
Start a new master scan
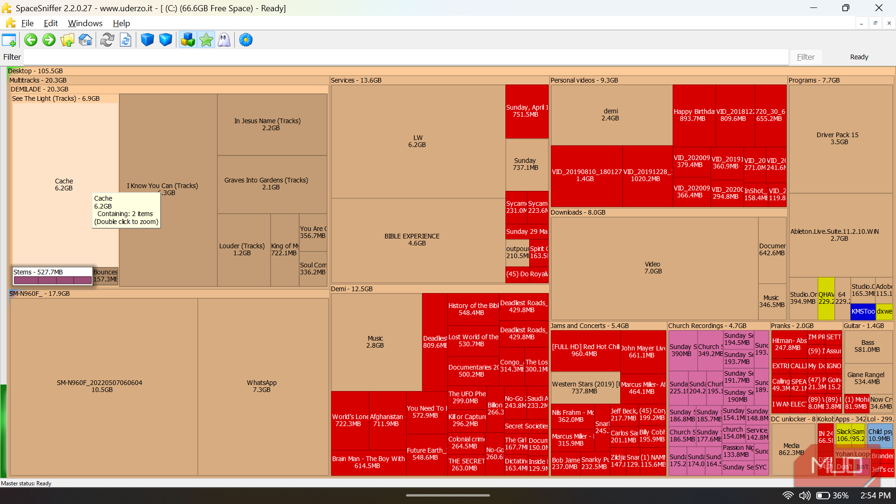(x=107, y=40)
